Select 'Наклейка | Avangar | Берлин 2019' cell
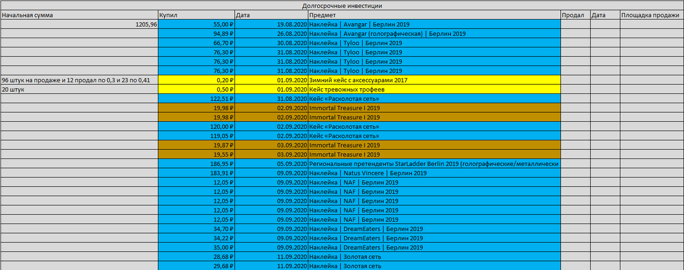 434,24
